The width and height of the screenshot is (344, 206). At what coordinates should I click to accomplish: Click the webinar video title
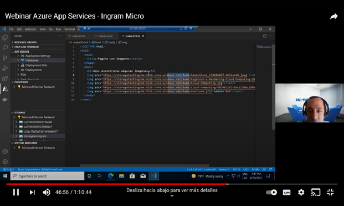click(74, 16)
